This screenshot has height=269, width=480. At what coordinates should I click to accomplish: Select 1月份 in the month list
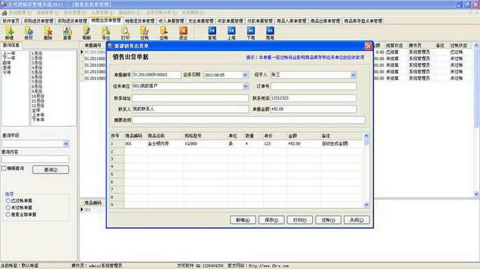37,53
